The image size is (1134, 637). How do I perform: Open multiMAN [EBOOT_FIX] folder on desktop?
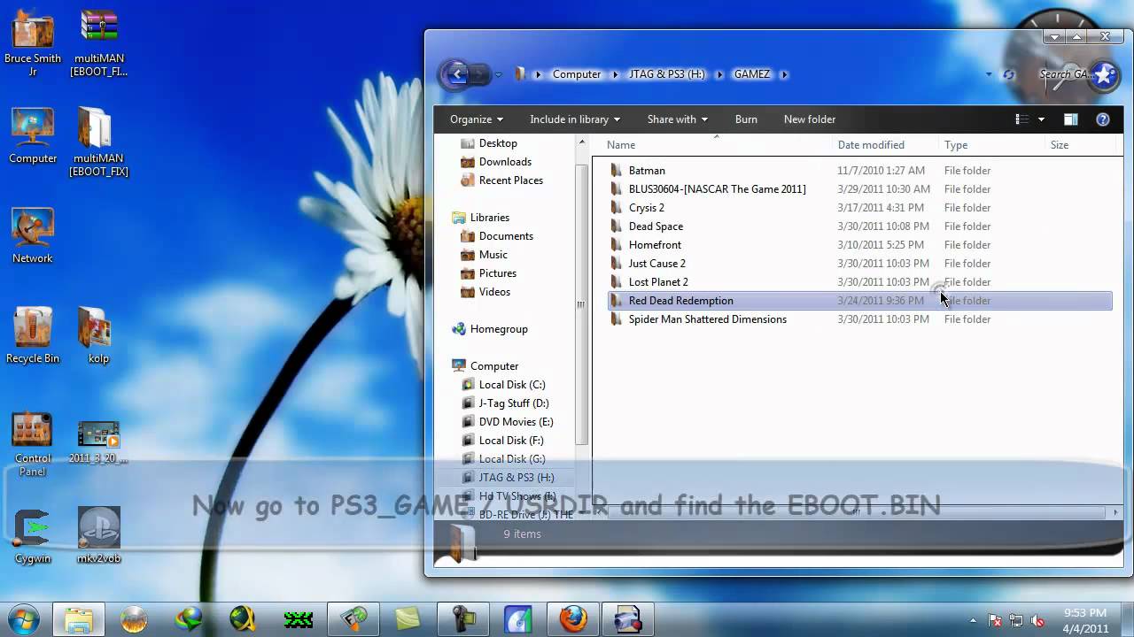(x=98, y=142)
